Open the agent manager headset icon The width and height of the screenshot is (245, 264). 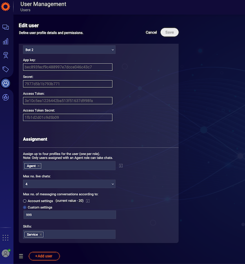tap(6, 55)
